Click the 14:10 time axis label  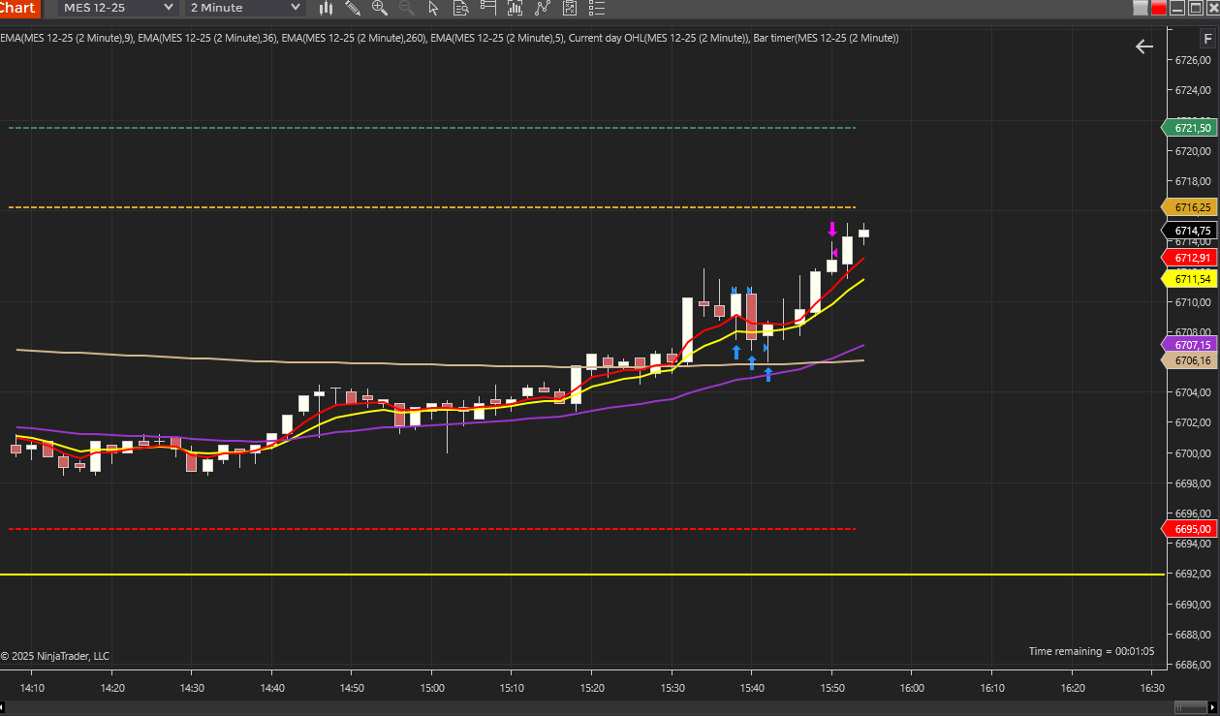tap(32, 688)
